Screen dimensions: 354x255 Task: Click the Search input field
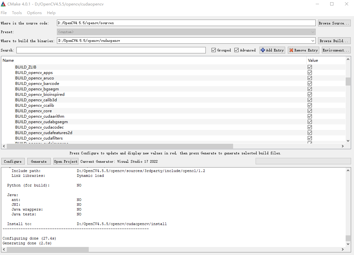(x=111, y=50)
